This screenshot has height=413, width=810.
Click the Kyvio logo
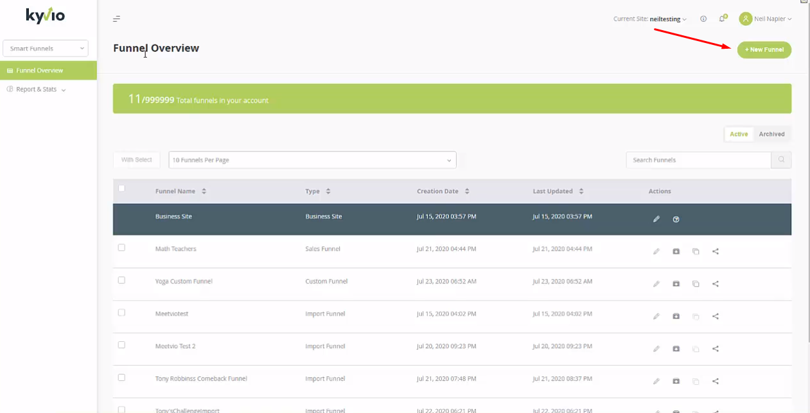click(x=45, y=15)
